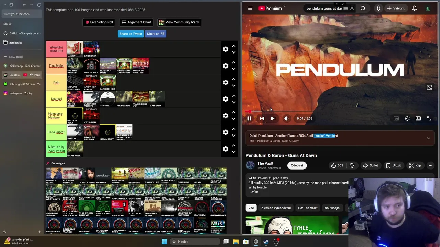Viewport: 440px width, 247px height.
Task: Expand the Mix playlist panel chevron
Action: click(428, 138)
